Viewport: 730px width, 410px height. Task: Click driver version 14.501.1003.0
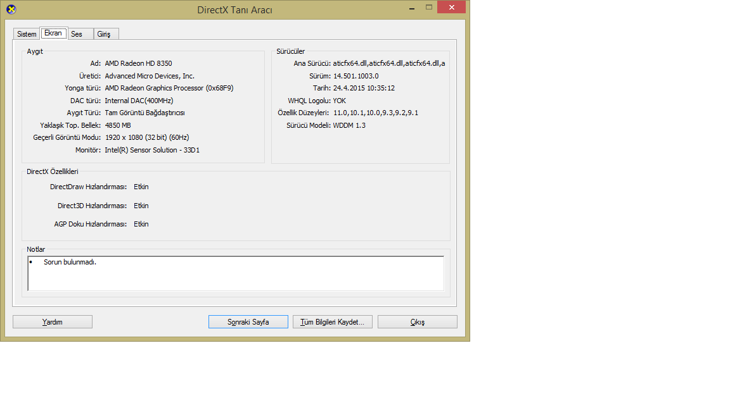[355, 76]
